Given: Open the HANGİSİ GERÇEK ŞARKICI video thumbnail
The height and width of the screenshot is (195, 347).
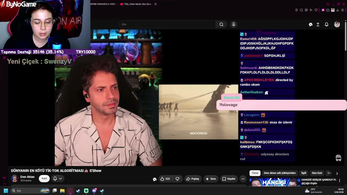Looking at the screenshot, I should pos(275,182).
